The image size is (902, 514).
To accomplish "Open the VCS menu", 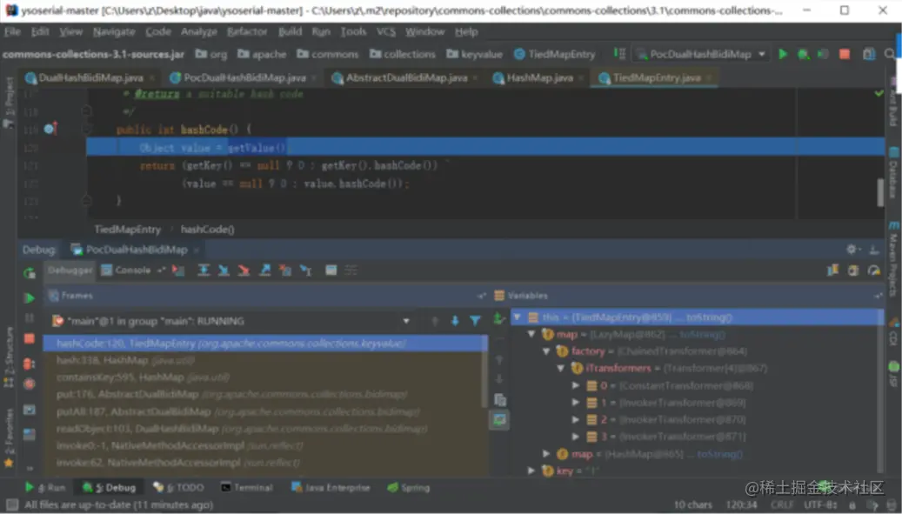I will coord(386,31).
